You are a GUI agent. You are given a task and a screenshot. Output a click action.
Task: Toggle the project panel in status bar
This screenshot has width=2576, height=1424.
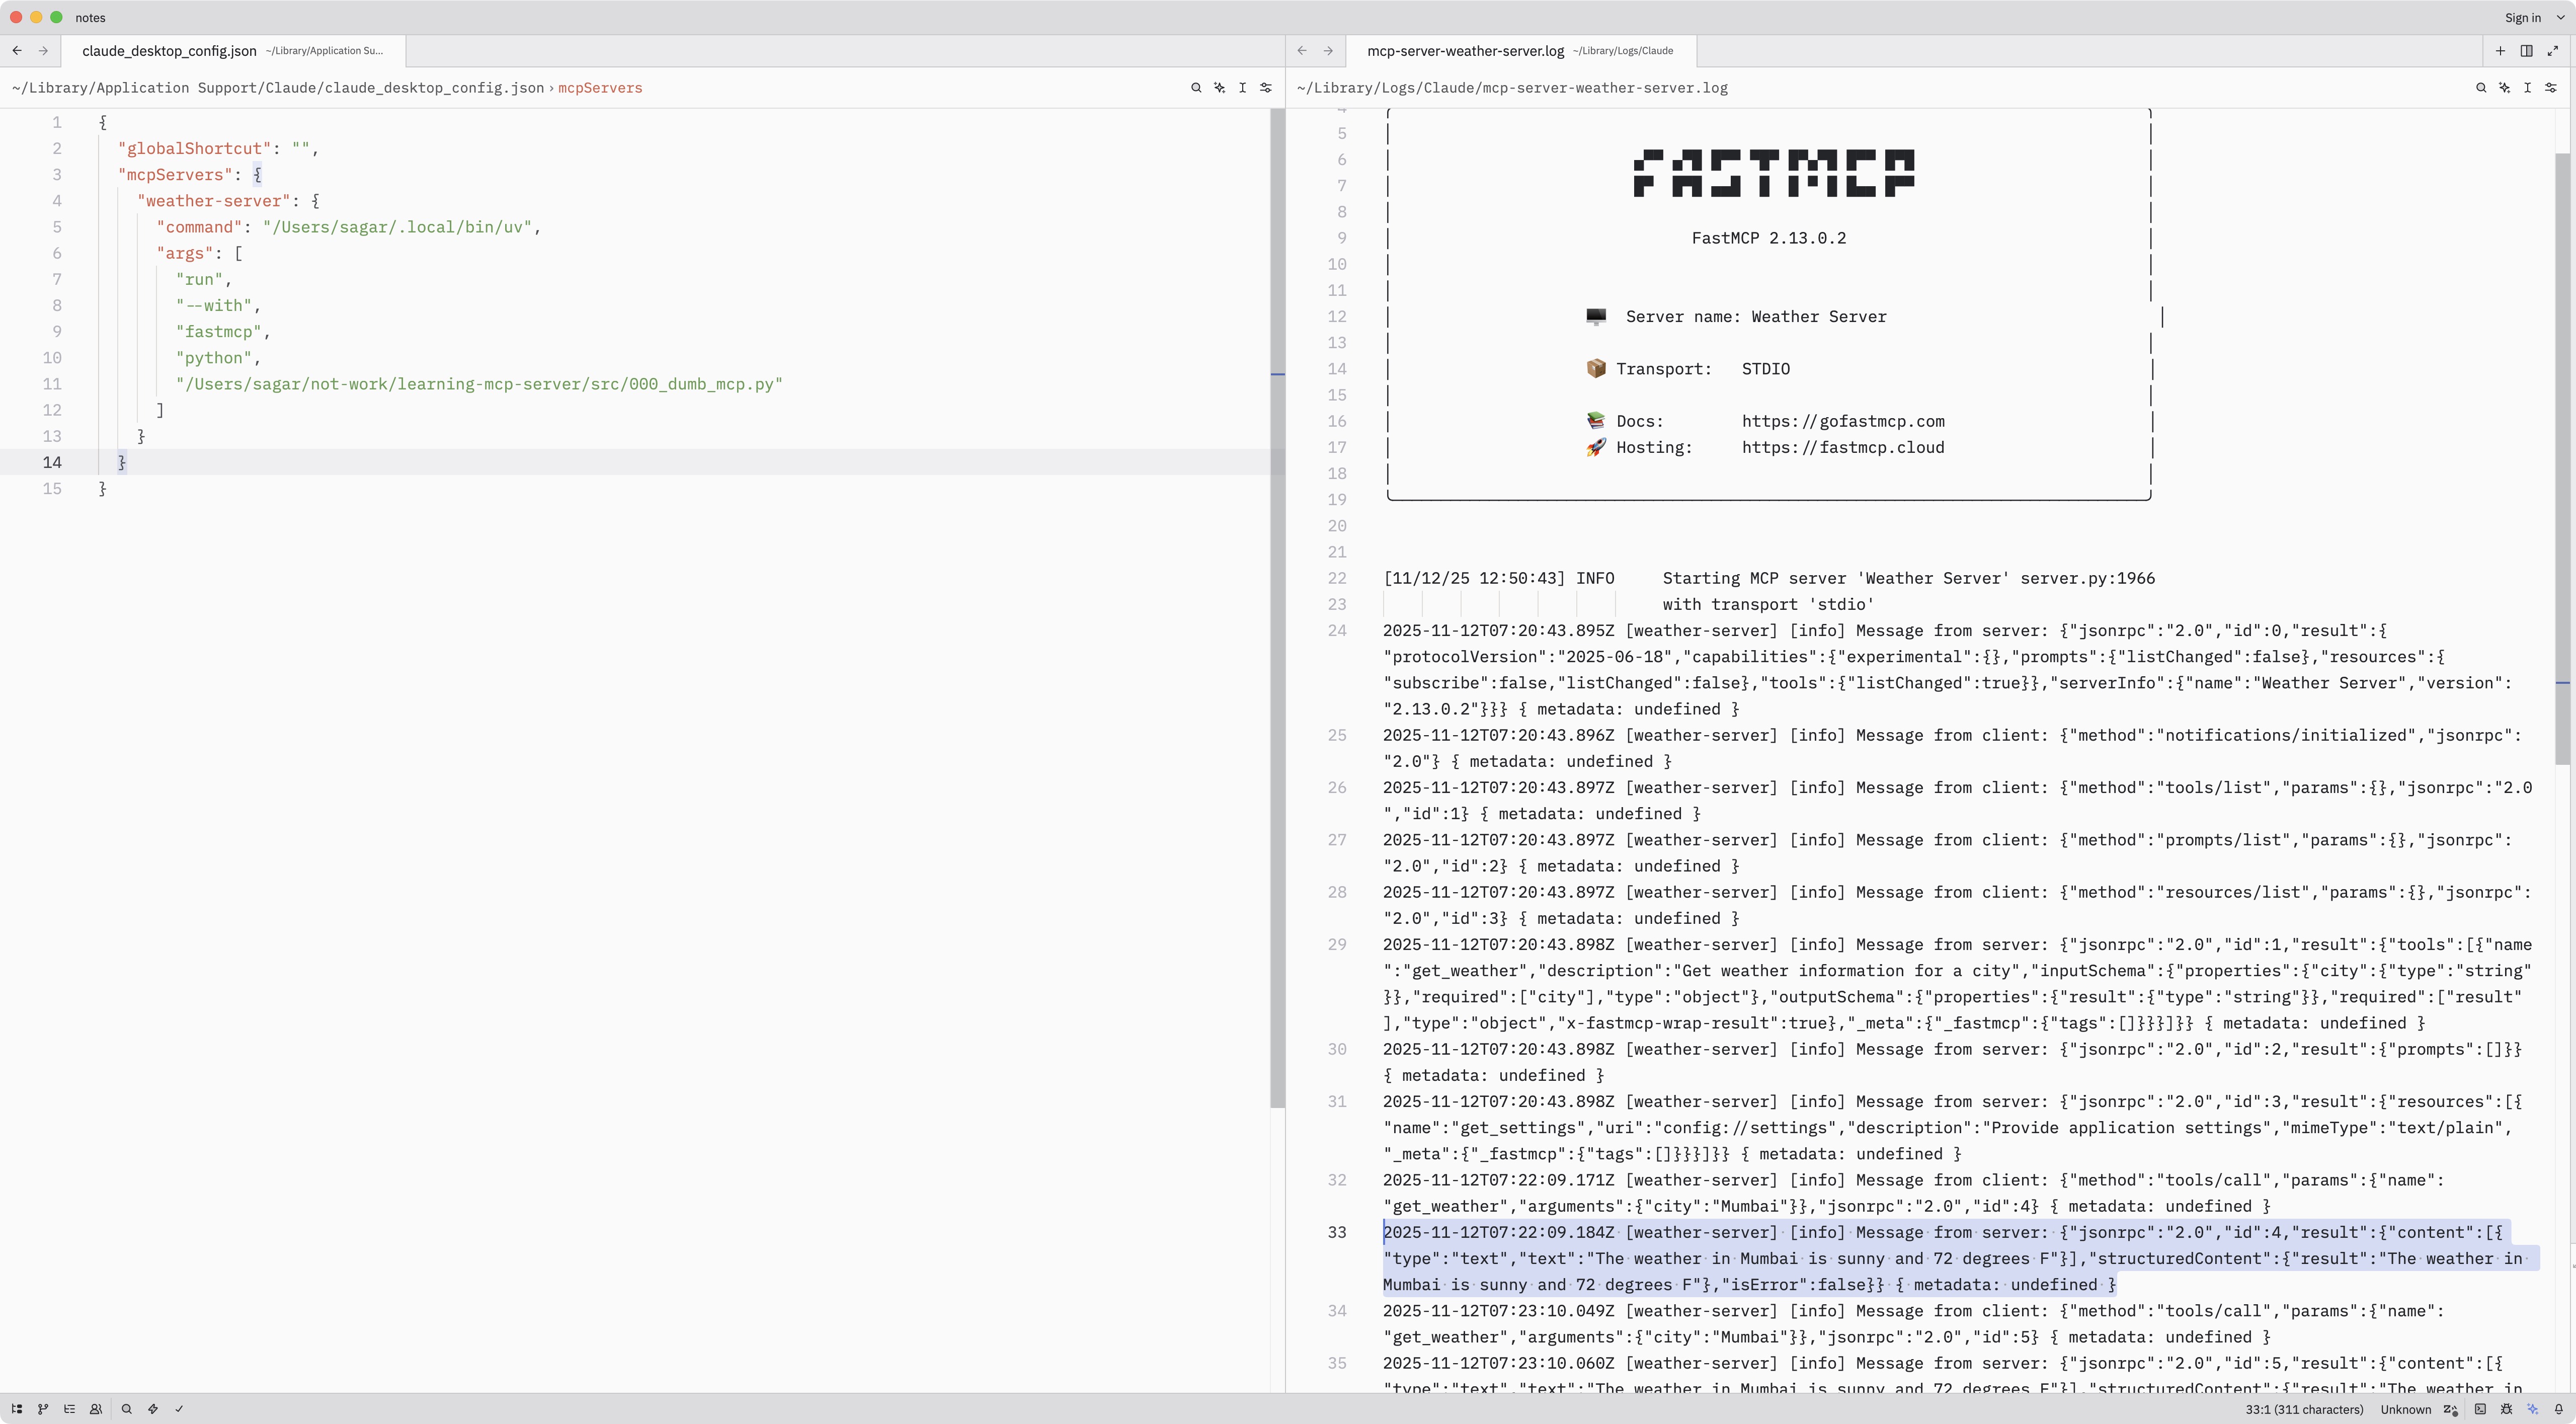pyautogui.click(x=17, y=1409)
